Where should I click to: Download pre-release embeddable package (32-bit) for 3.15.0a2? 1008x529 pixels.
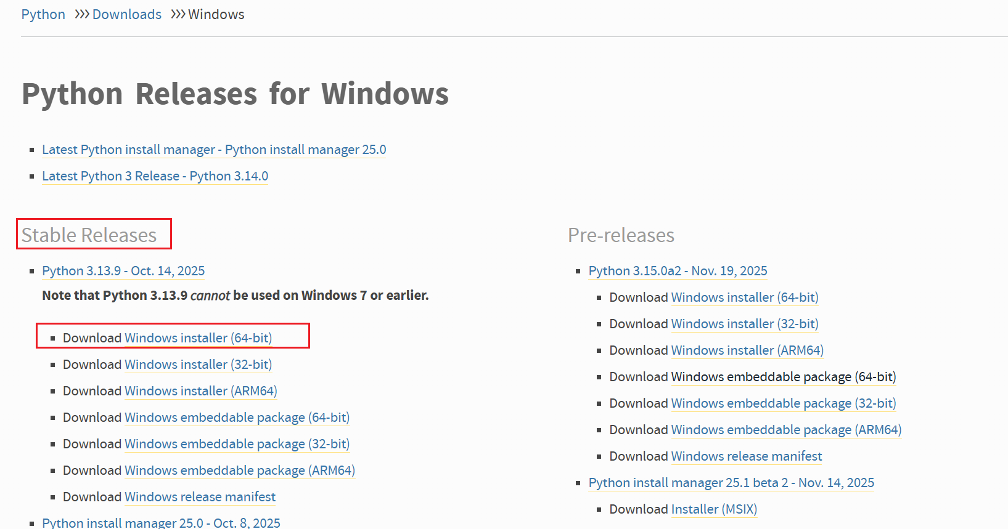click(x=784, y=403)
